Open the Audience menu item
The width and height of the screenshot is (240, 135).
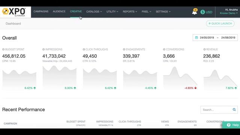59,12
